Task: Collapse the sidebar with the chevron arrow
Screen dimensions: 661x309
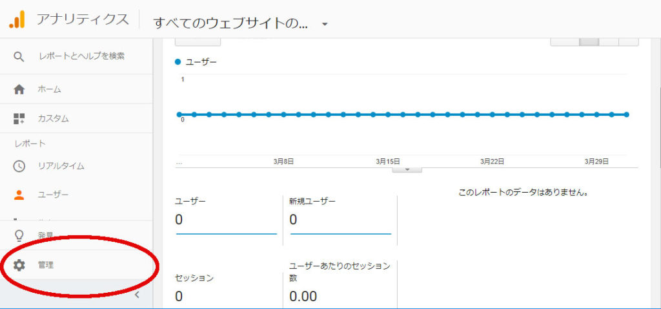Action: [x=136, y=295]
